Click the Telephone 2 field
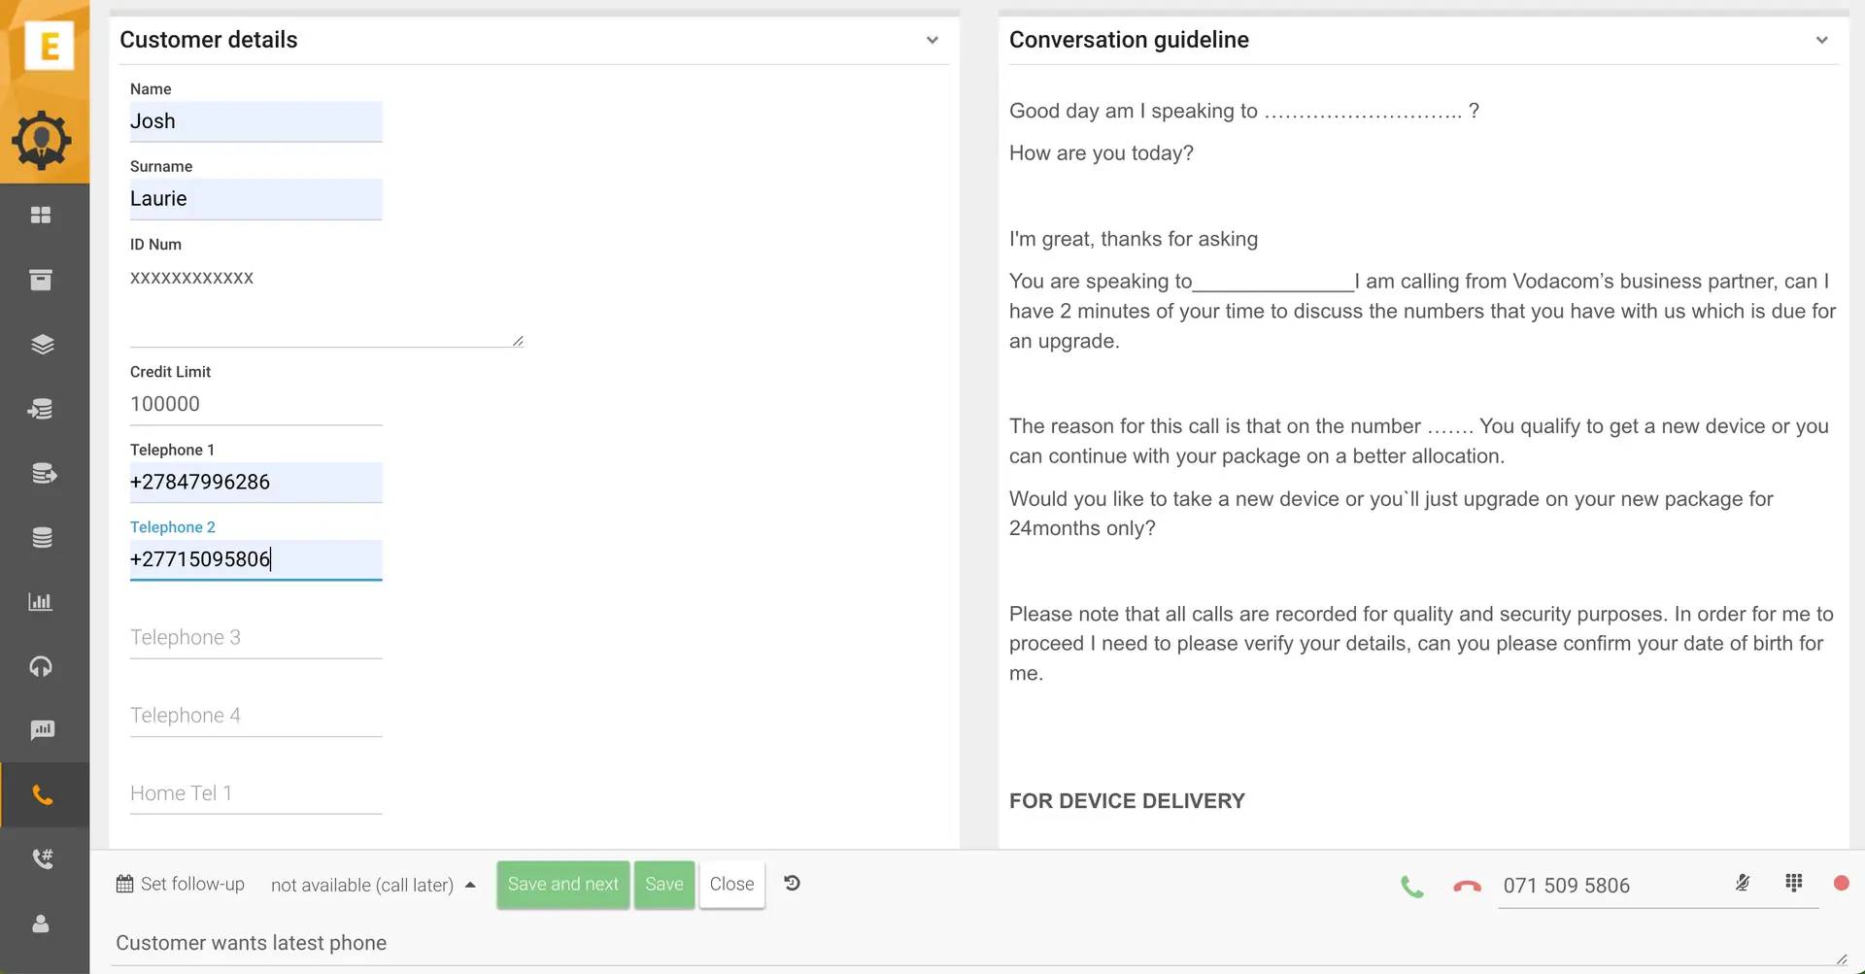This screenshot has height=974, width=1865. tap(256, 560)
